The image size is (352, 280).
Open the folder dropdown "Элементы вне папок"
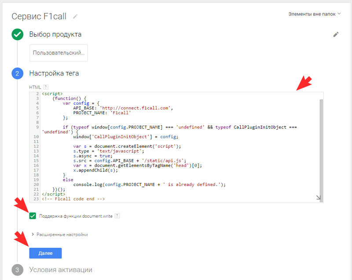click(315, 14)
